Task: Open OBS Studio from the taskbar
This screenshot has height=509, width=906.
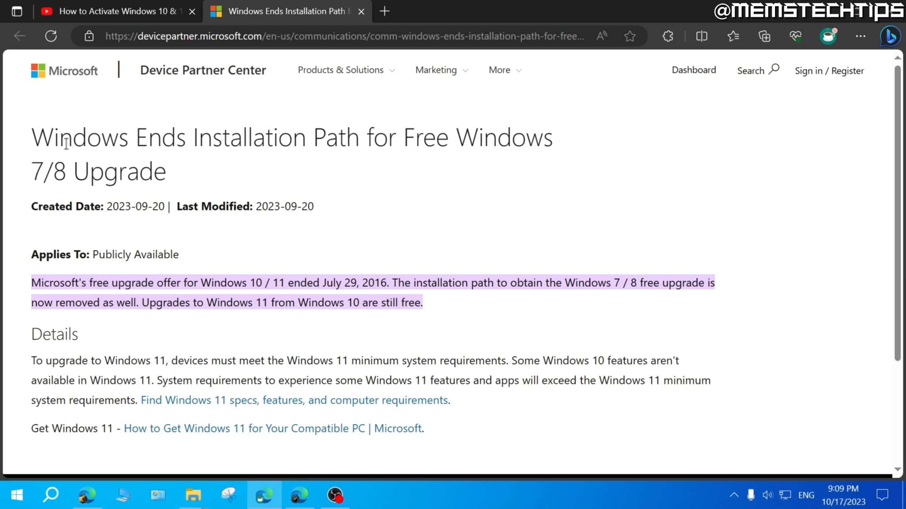Action: pyautogui.click(x=335, y=495)
